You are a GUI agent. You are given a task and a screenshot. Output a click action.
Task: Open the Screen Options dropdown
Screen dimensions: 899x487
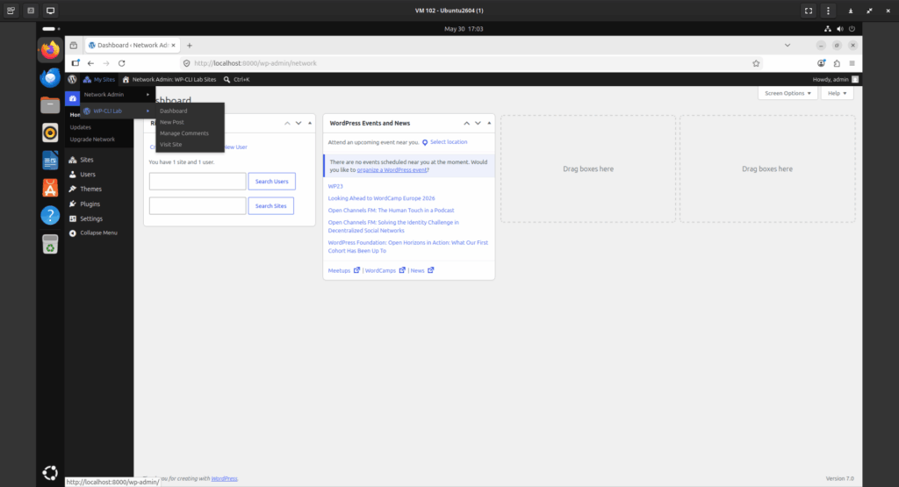pos(788,93)
